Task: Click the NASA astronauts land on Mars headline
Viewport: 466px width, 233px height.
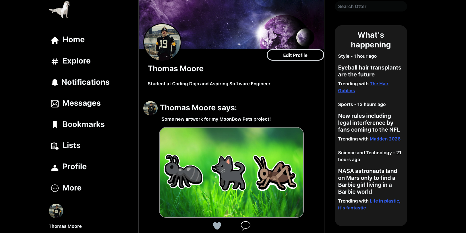Action: coord(368,181)
